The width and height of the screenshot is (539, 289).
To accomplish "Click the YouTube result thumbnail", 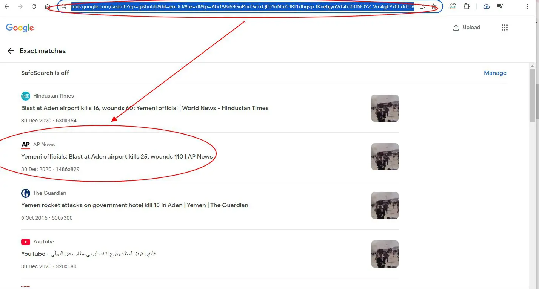I will coord(385,254).
